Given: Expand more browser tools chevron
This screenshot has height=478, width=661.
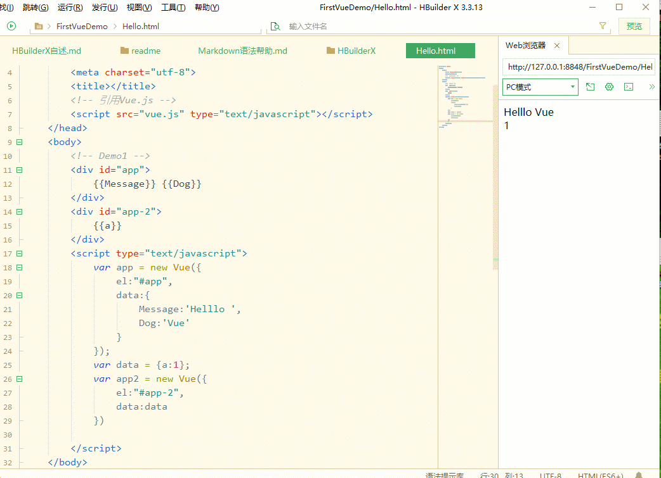Looking at the screenshot, I should tap(651, 87).
